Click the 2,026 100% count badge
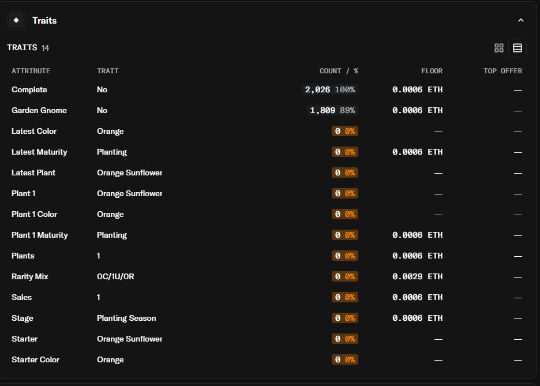This screenshot has height=386, width=540. pos(330,89)
